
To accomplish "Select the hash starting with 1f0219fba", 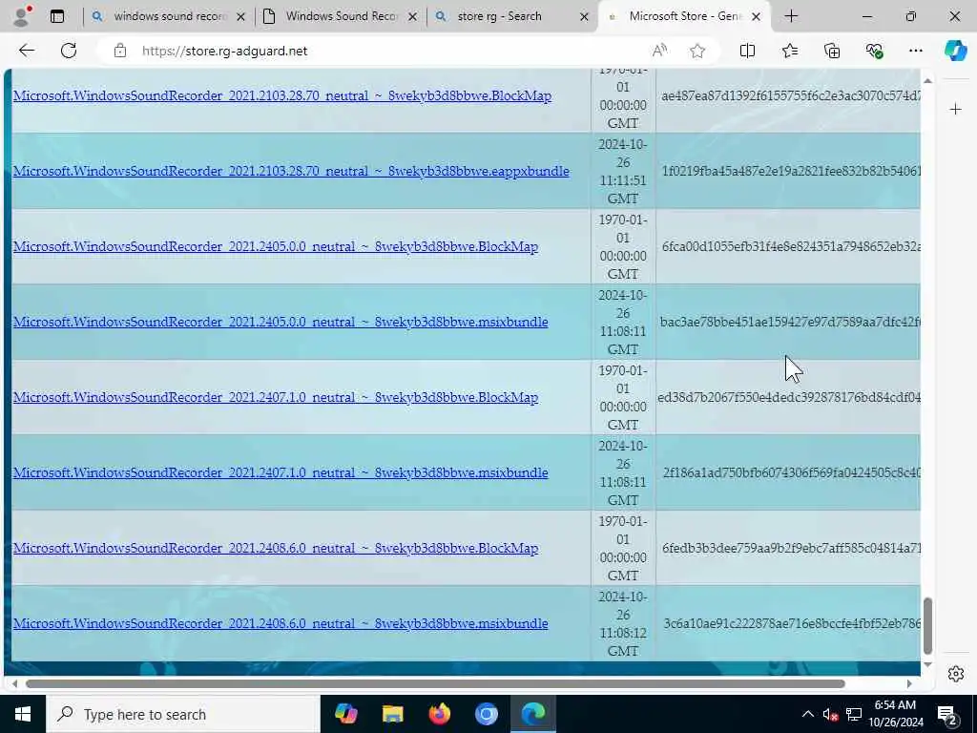I will [791, 171].
